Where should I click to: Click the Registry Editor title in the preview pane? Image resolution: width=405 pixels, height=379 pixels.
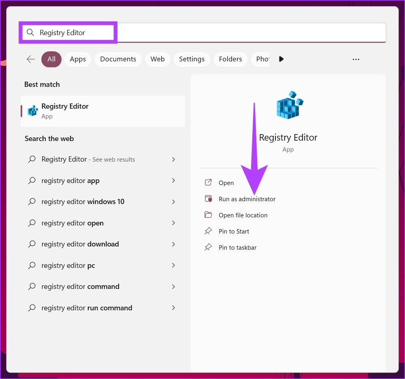click(288, 137)
